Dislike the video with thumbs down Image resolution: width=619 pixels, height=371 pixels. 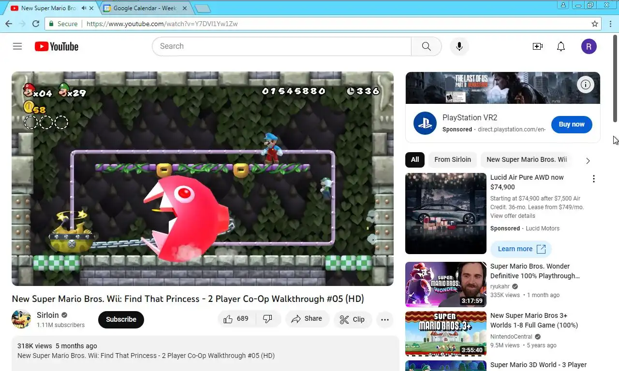point(267,319)
